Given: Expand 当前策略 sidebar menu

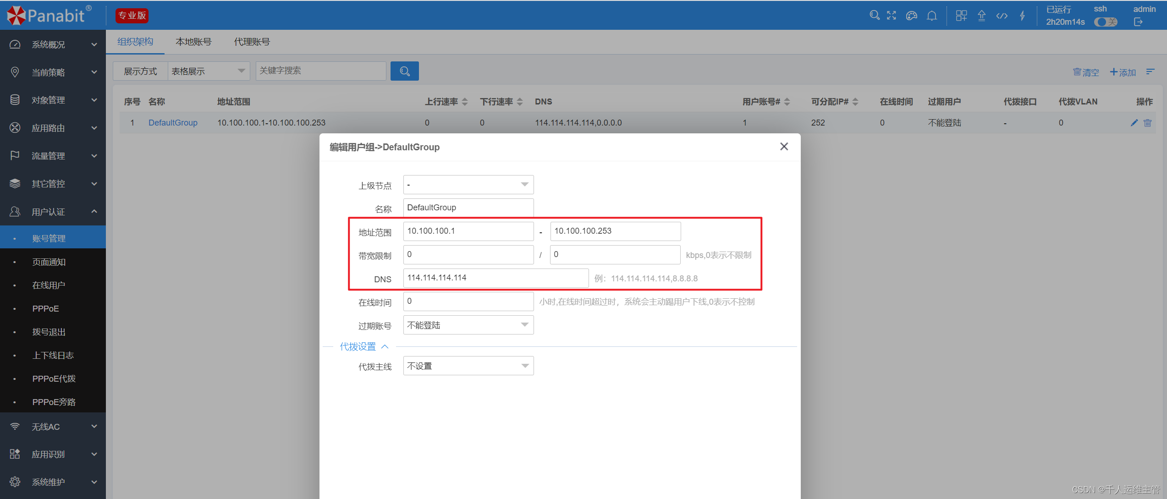Looking at the screenshot, I should [x=53, y=72].
